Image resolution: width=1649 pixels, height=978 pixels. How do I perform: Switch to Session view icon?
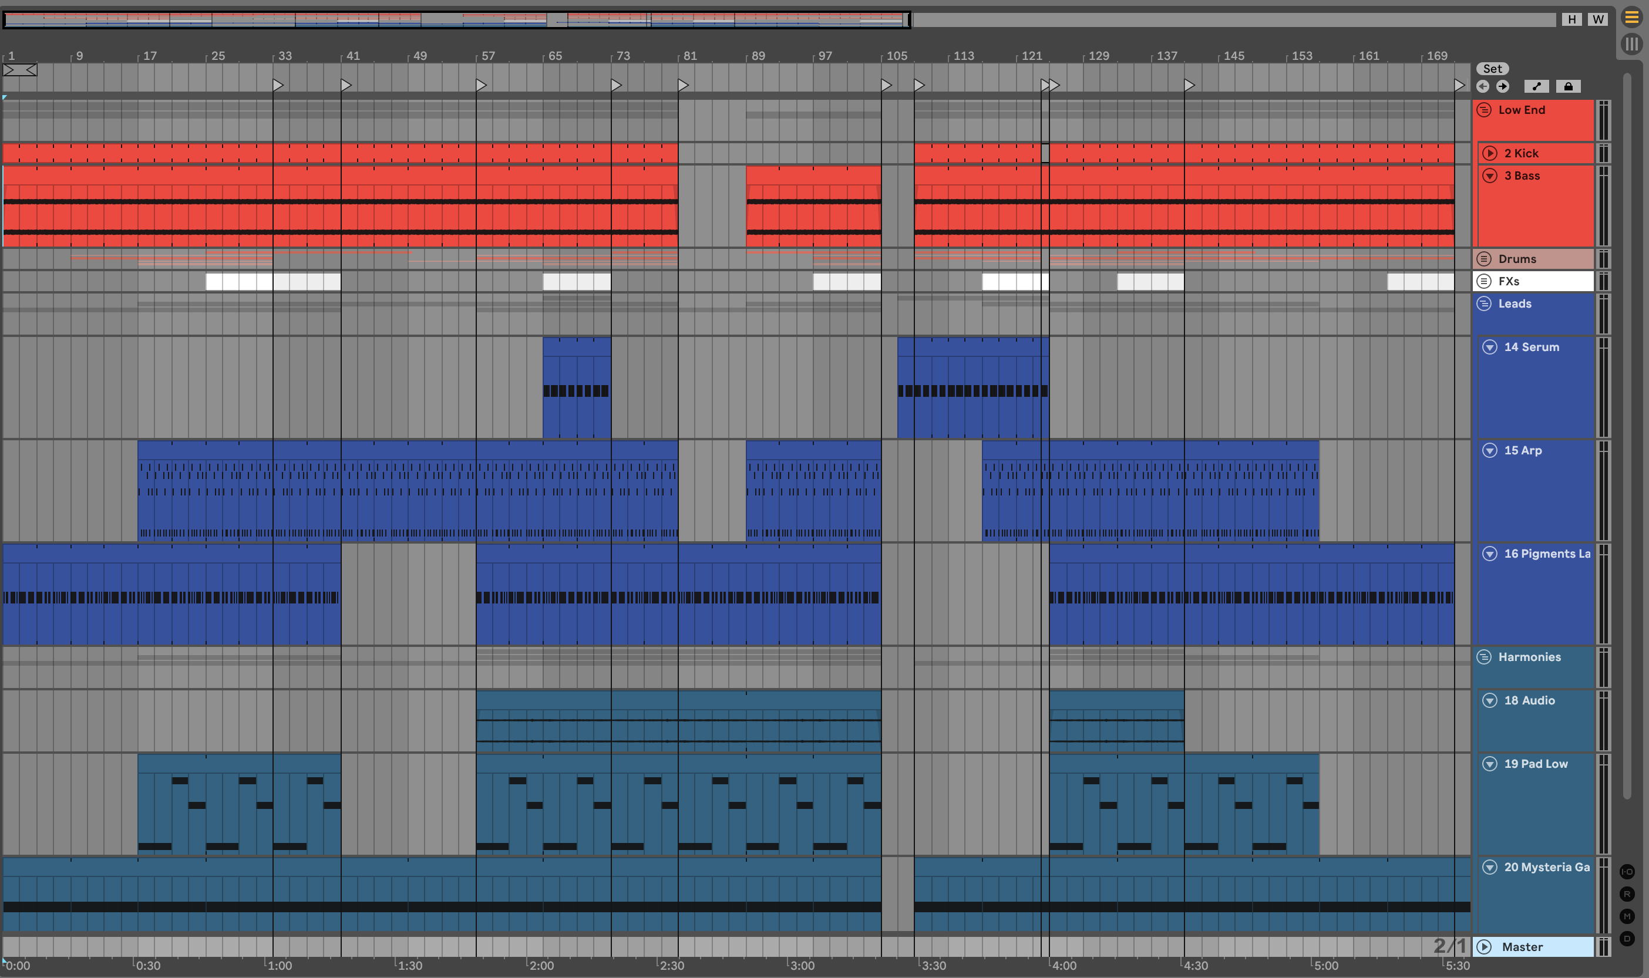(1631, 44)
